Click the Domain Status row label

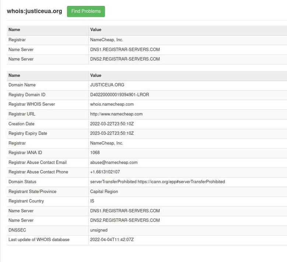[x=22, y=182]
